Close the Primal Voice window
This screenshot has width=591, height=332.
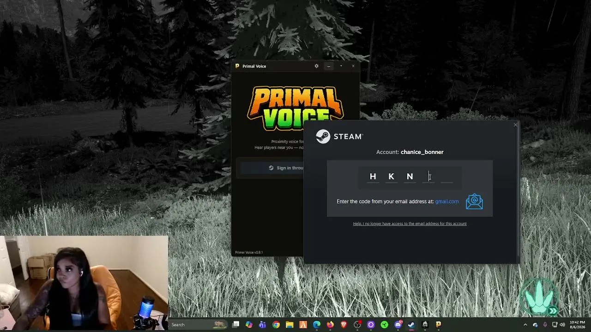353,66
